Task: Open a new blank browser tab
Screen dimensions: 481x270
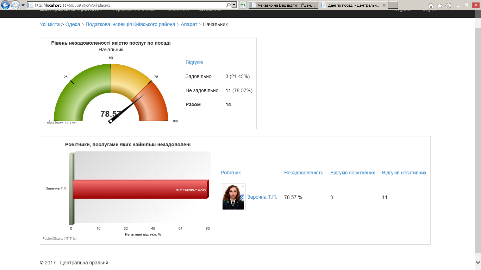Action: click(393, 5)
